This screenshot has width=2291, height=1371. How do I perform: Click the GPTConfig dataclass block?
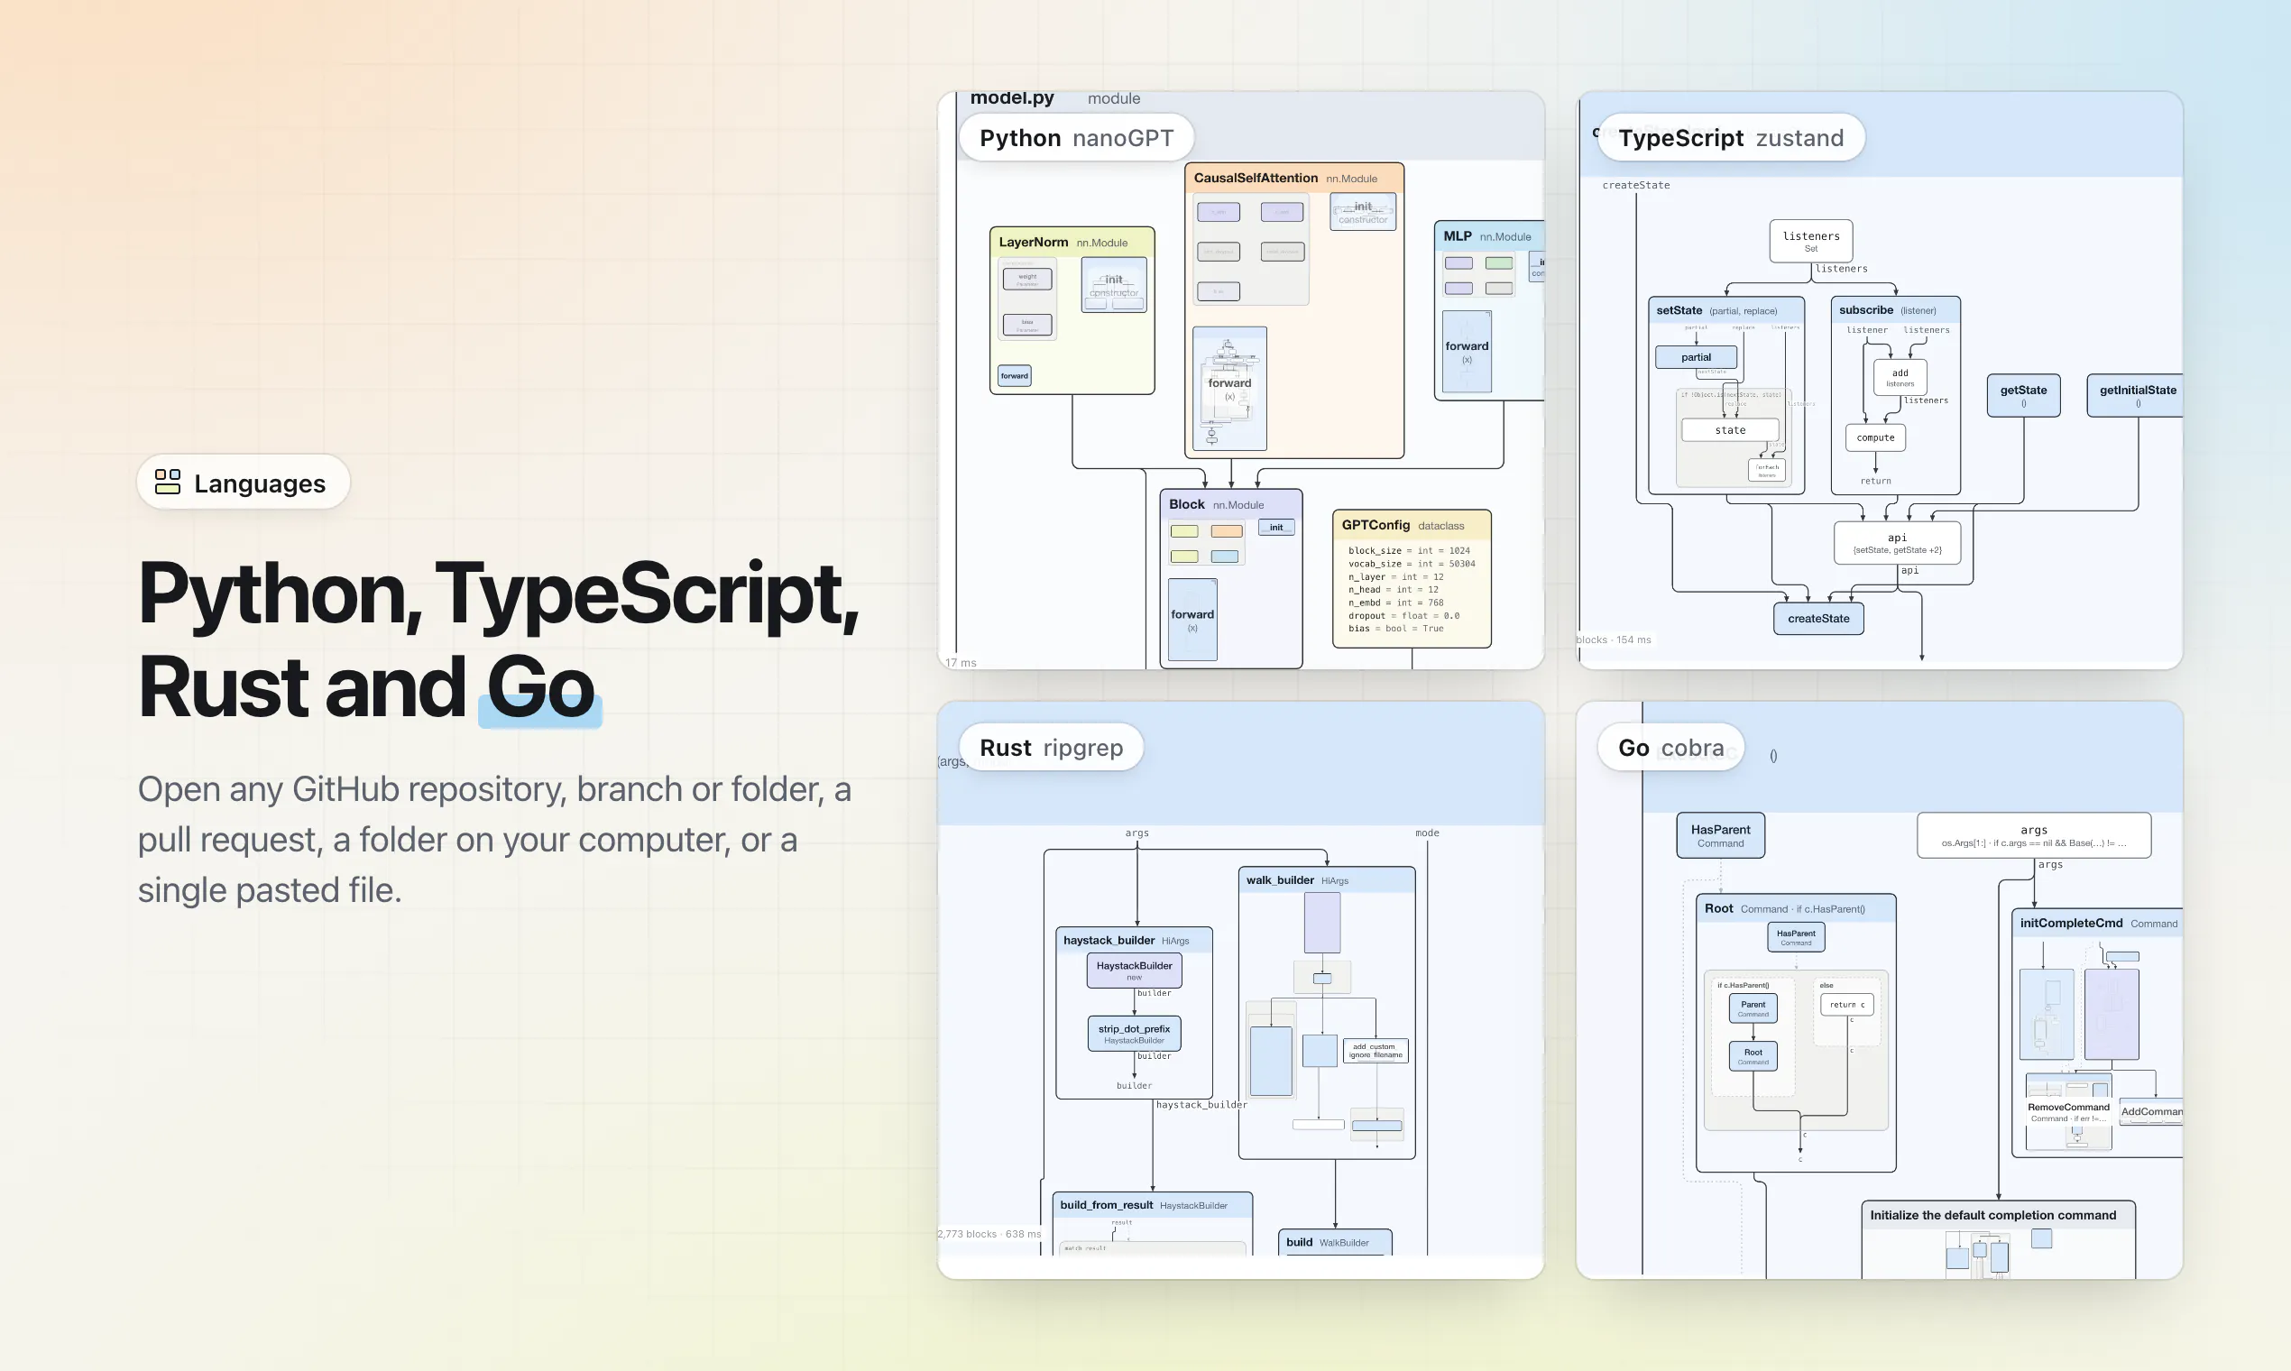(1411, 578)
